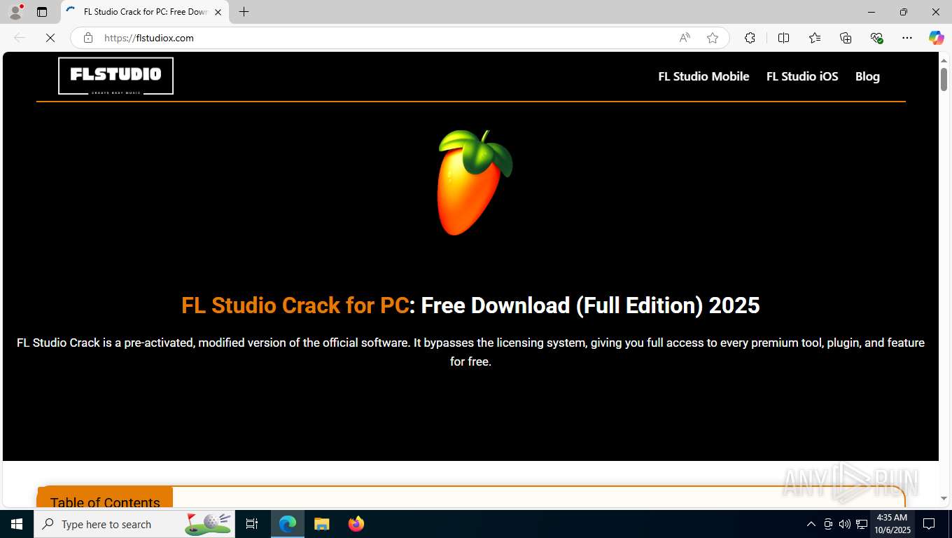View site information lock icon

(x=88, y=38)
